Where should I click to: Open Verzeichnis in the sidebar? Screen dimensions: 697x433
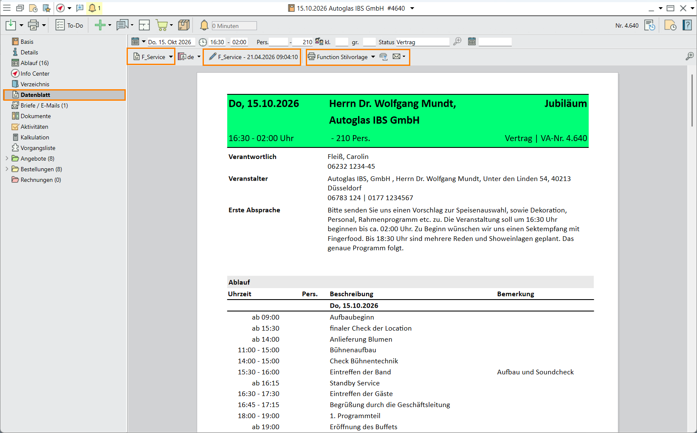click(35, 84)
